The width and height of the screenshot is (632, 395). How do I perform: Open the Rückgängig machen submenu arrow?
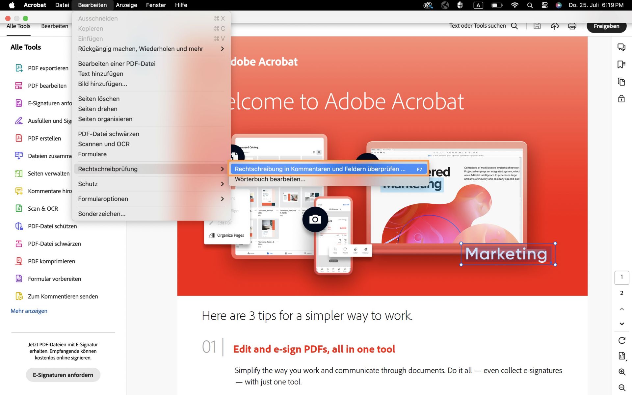coord(223,49)
